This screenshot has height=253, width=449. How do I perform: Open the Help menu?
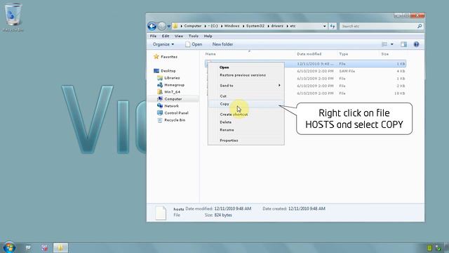click(208, 36)
